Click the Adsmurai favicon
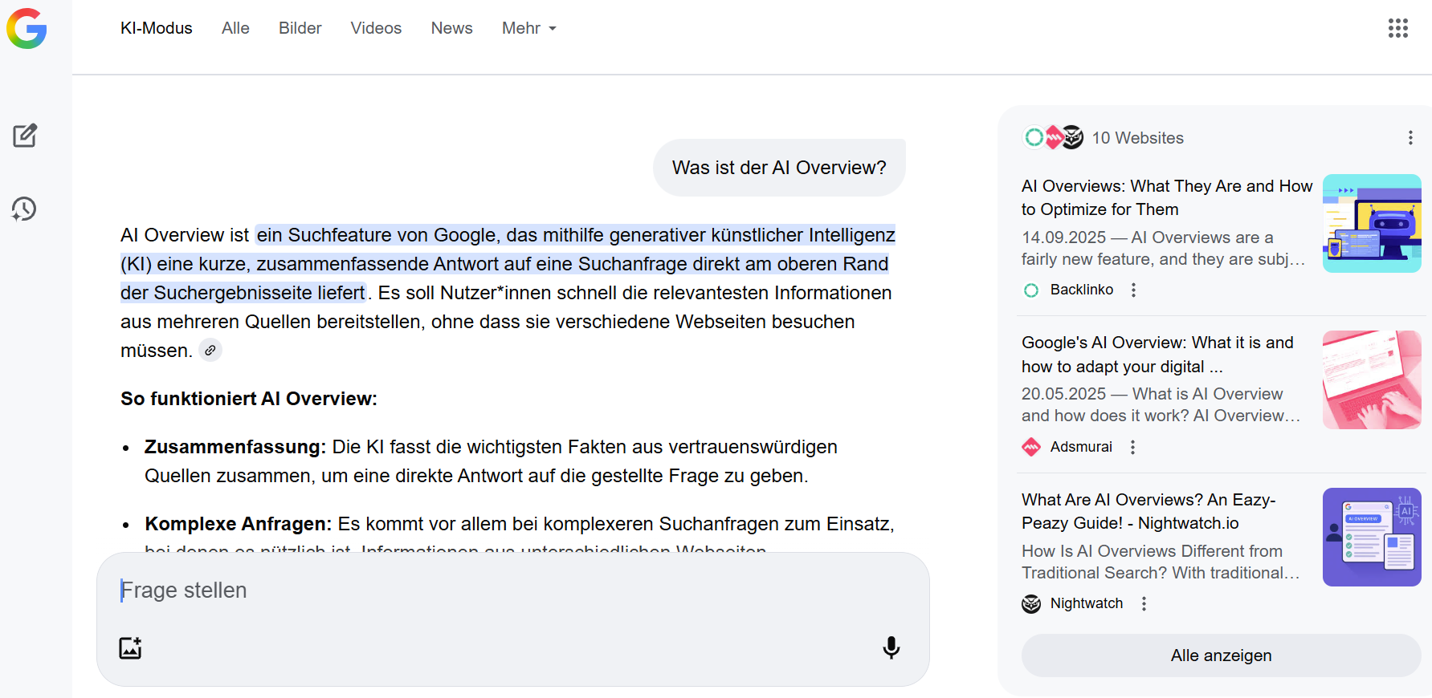The height and width of the screenshot is (698, 1432). click(x=1031, y=447)
